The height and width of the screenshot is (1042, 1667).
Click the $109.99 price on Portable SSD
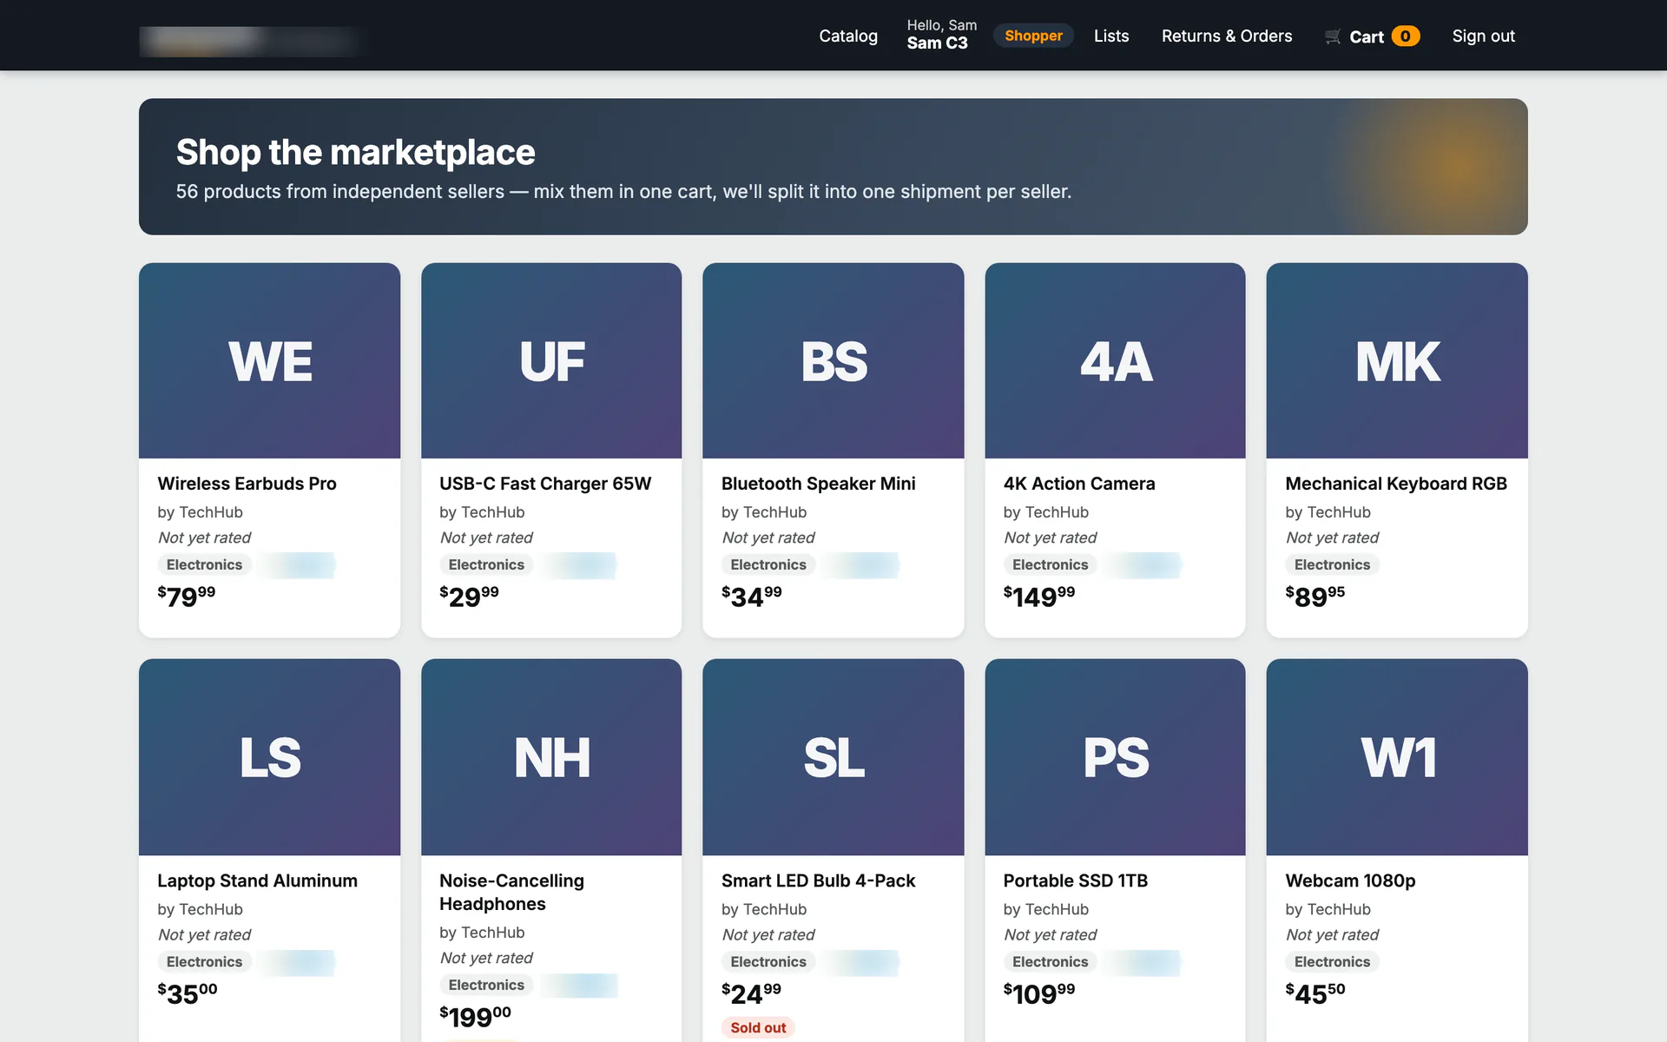pyautogui.click(x=1039, y=993)
